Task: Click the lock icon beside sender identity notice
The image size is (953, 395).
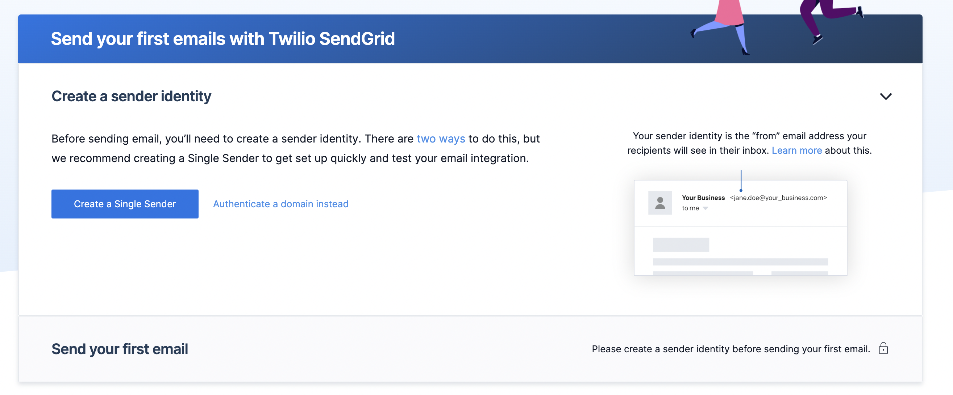Action: [x=884, y=348]
